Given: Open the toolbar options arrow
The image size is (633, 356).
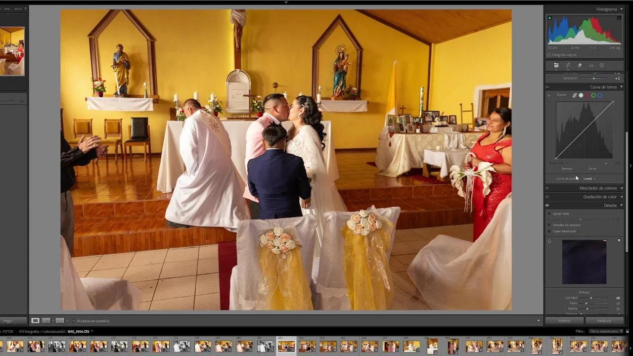Looking at the screenshot, I should 539,321.
